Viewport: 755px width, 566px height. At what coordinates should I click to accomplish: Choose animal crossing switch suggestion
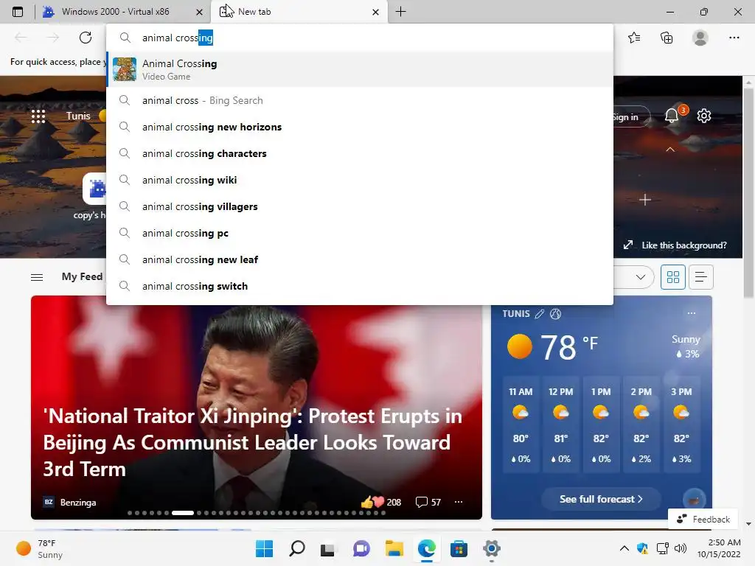[x=360, y=286]
